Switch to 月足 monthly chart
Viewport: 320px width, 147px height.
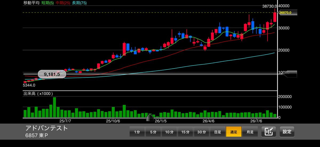250,132
